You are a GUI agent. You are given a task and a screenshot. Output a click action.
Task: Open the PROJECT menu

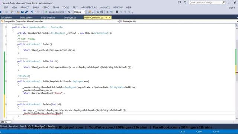(25, 7)
